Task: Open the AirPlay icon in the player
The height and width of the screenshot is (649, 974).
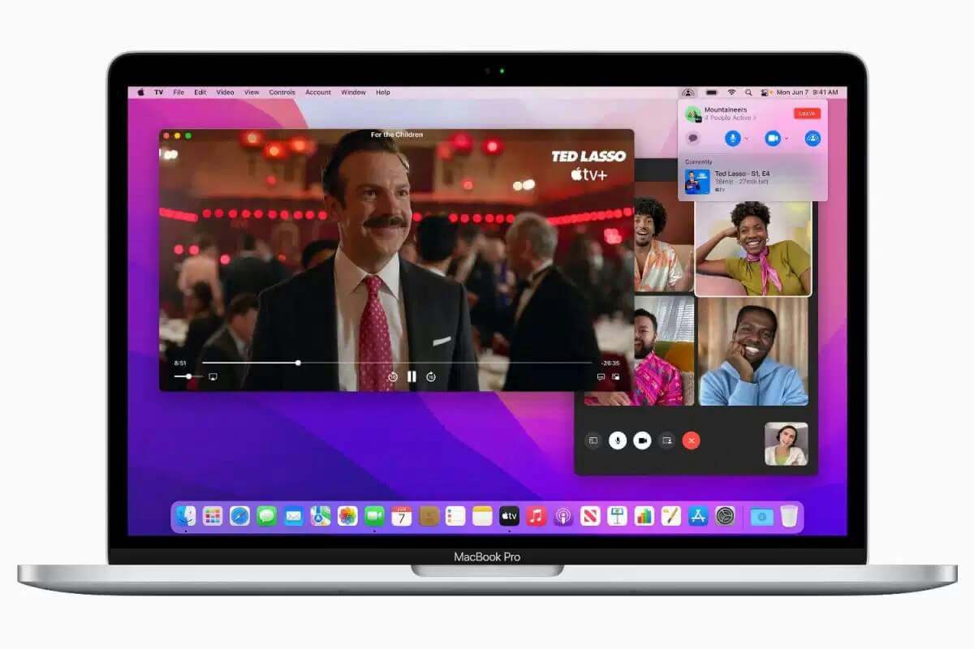Action: click(x=213, y=376)
